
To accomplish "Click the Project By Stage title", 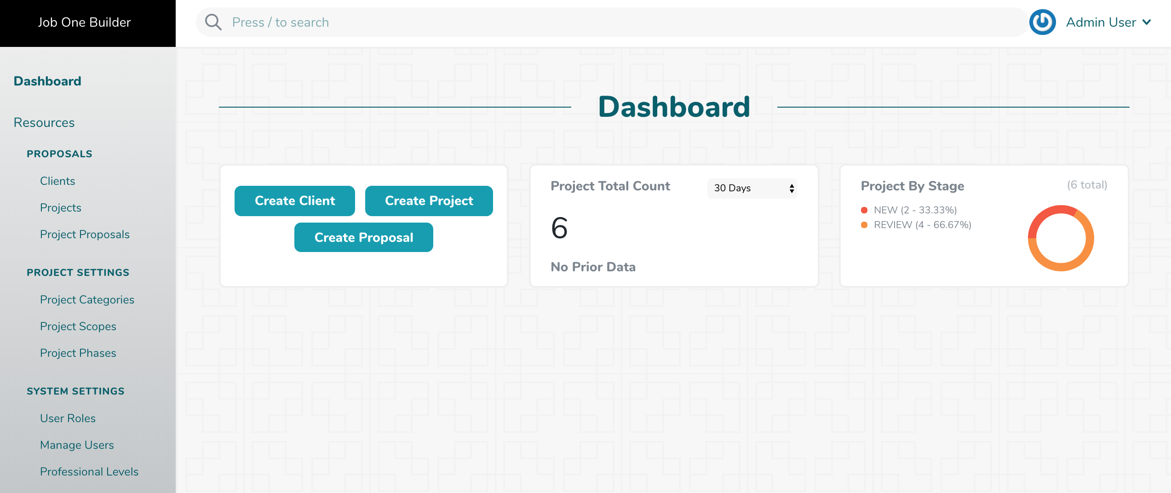I will click(x=913, y=186).
